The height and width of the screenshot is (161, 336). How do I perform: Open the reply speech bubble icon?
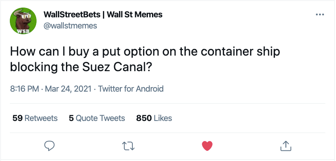pyautogui.click(x=49, y=146)
